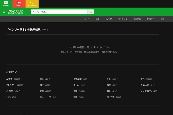
Task: Click the Caribbeancom site logo
Action: 16,12
